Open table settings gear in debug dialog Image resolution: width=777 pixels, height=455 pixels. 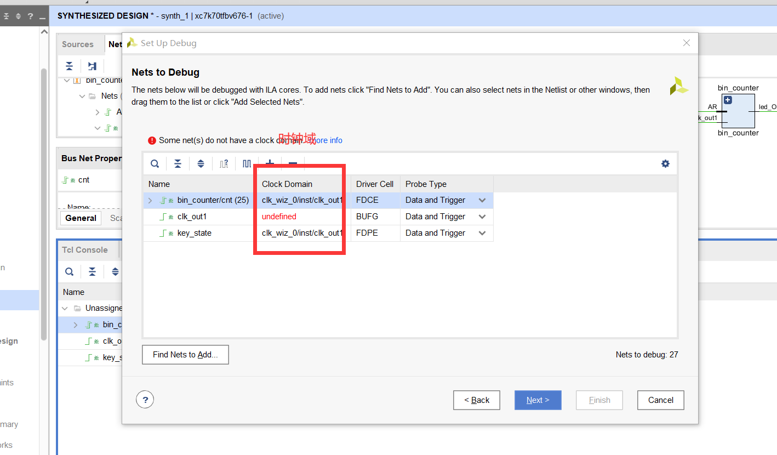pyautogui.click(x=665, y=164)
